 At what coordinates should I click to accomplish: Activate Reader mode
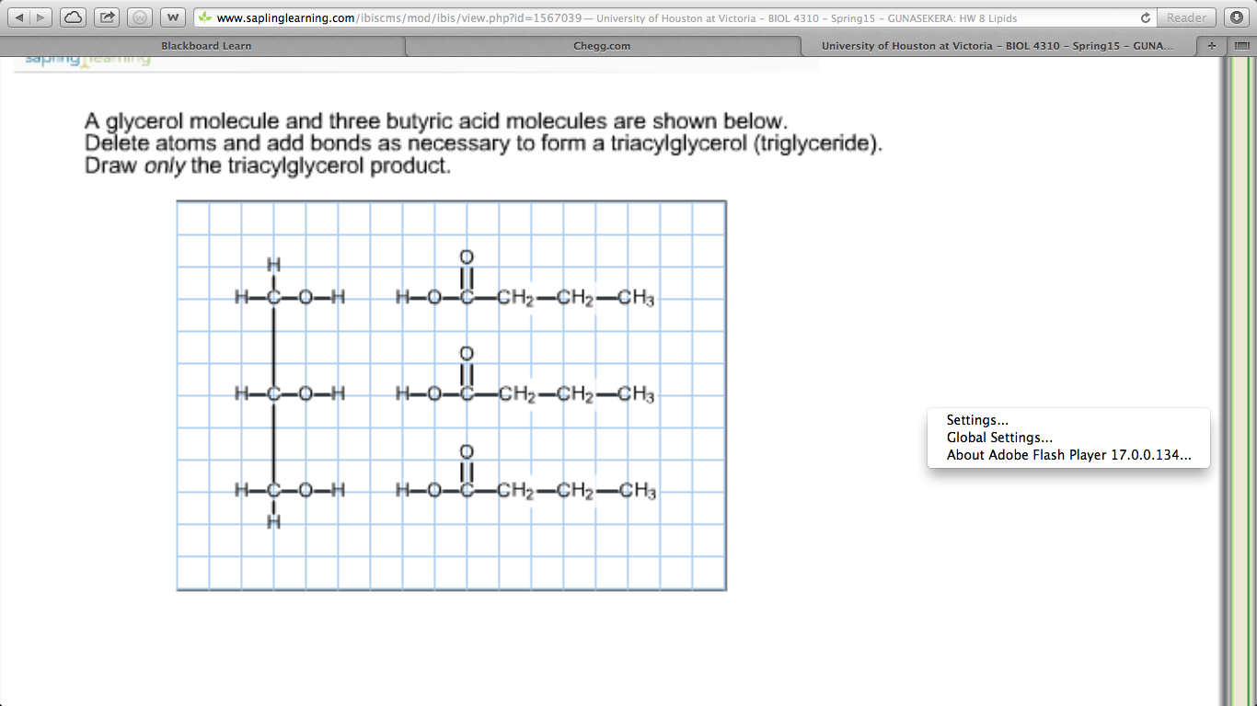1186,16
